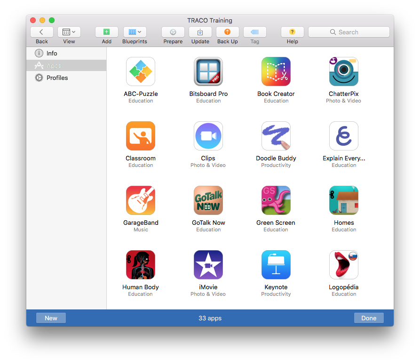This screenshot has height=364, width=420.
Task: Click the New button in bottom bar
Action: click(x=51, y=318)
